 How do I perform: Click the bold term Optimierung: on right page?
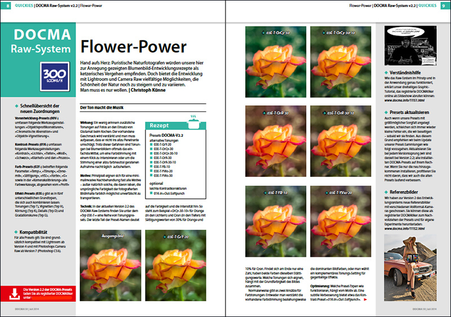[x=320, y=286]
